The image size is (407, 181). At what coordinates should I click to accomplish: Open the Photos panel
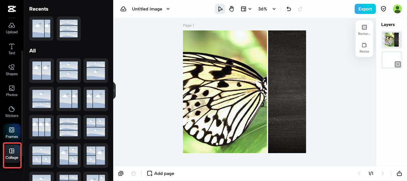pyautogui.click(x=12, y=91)
